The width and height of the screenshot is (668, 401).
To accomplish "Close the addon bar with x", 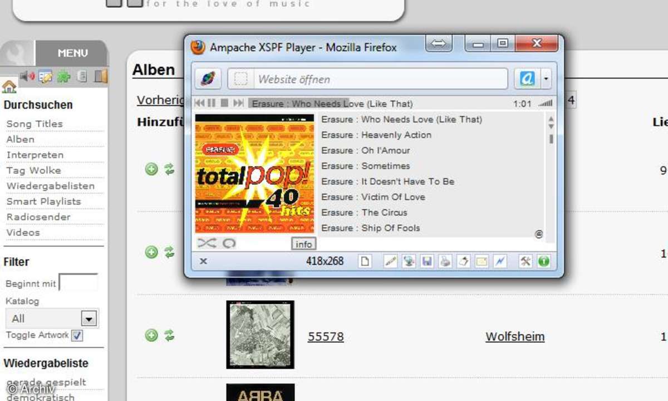I will pos(203,261).
